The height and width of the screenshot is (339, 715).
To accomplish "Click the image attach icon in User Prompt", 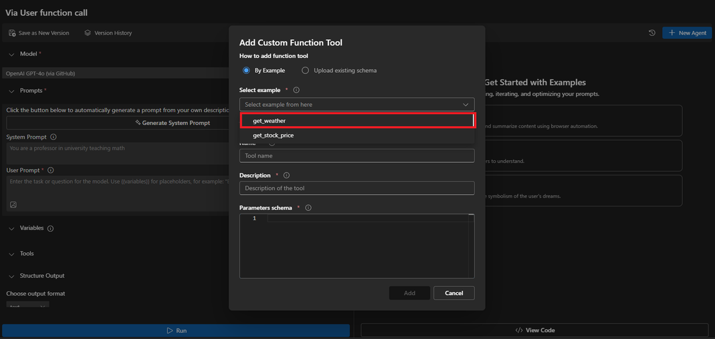I will (13, 205).
